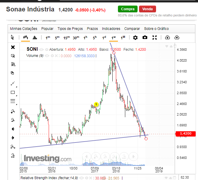Toggle visibility of Volume indicator
The height and width of the screenshot is (180, 198).
47,56
